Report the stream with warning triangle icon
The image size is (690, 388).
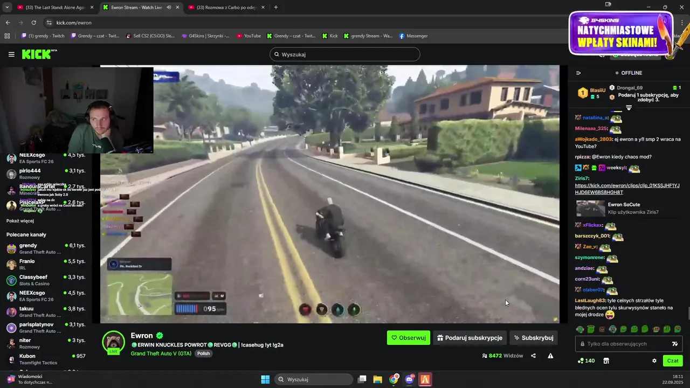tap(550, 356)
